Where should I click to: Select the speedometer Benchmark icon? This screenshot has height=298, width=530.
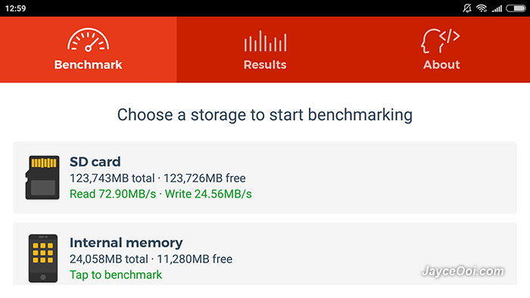pos(88,40)
